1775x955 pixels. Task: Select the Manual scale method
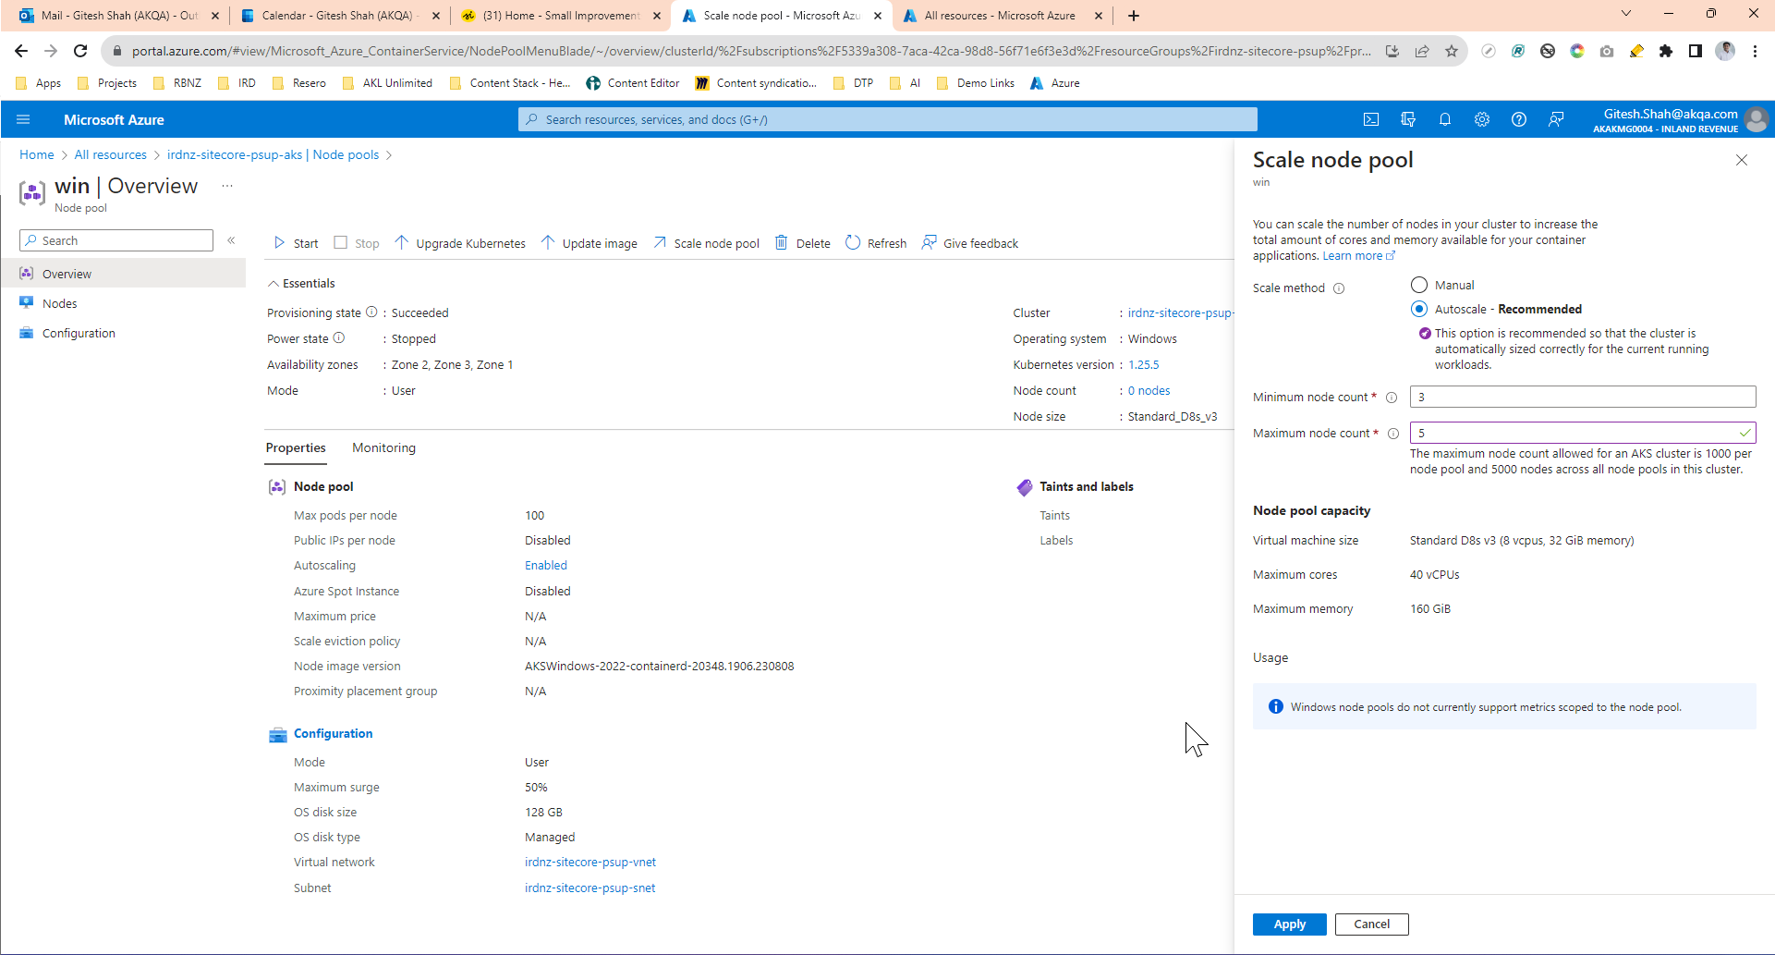point(1419,285)
